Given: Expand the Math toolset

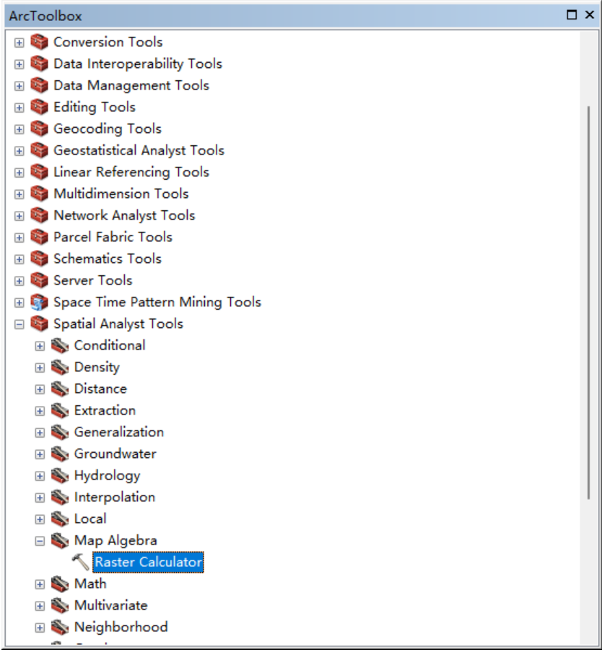Looking at the screenshot, I should [40, 584].
